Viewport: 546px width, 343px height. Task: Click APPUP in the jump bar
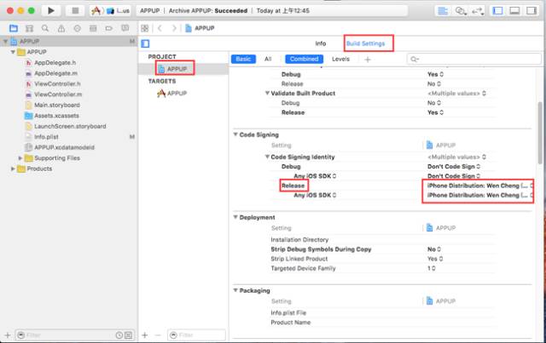coord(200,28)
